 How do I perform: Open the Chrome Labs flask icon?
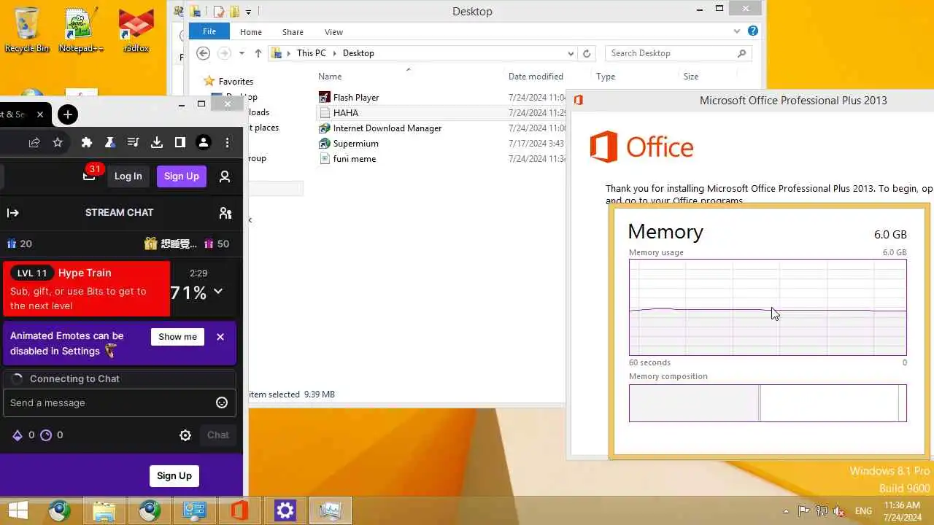109,143
